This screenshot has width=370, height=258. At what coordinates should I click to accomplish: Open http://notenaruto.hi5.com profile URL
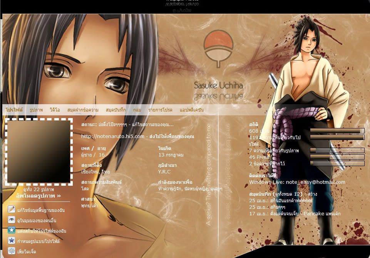pyautogui.click(x=112, y=136)
